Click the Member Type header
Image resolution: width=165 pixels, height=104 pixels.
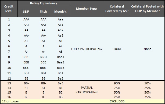click(86, 9)
